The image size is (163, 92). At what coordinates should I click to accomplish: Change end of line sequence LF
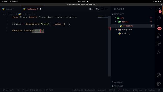[x=119, y=90]
